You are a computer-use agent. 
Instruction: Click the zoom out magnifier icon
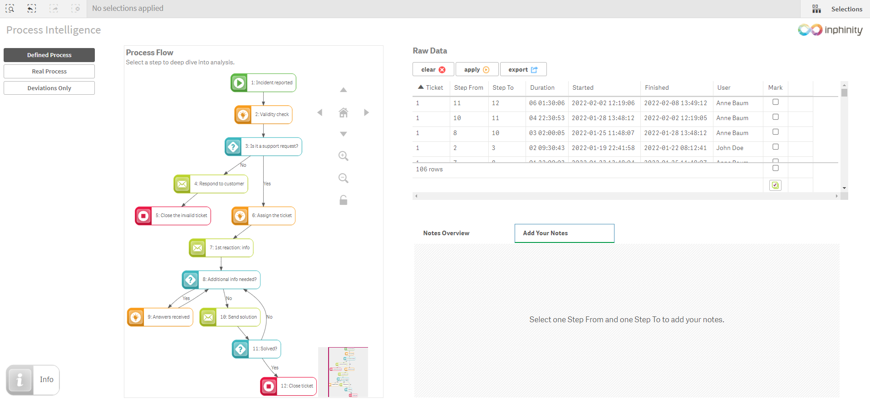tap(343, 179)
